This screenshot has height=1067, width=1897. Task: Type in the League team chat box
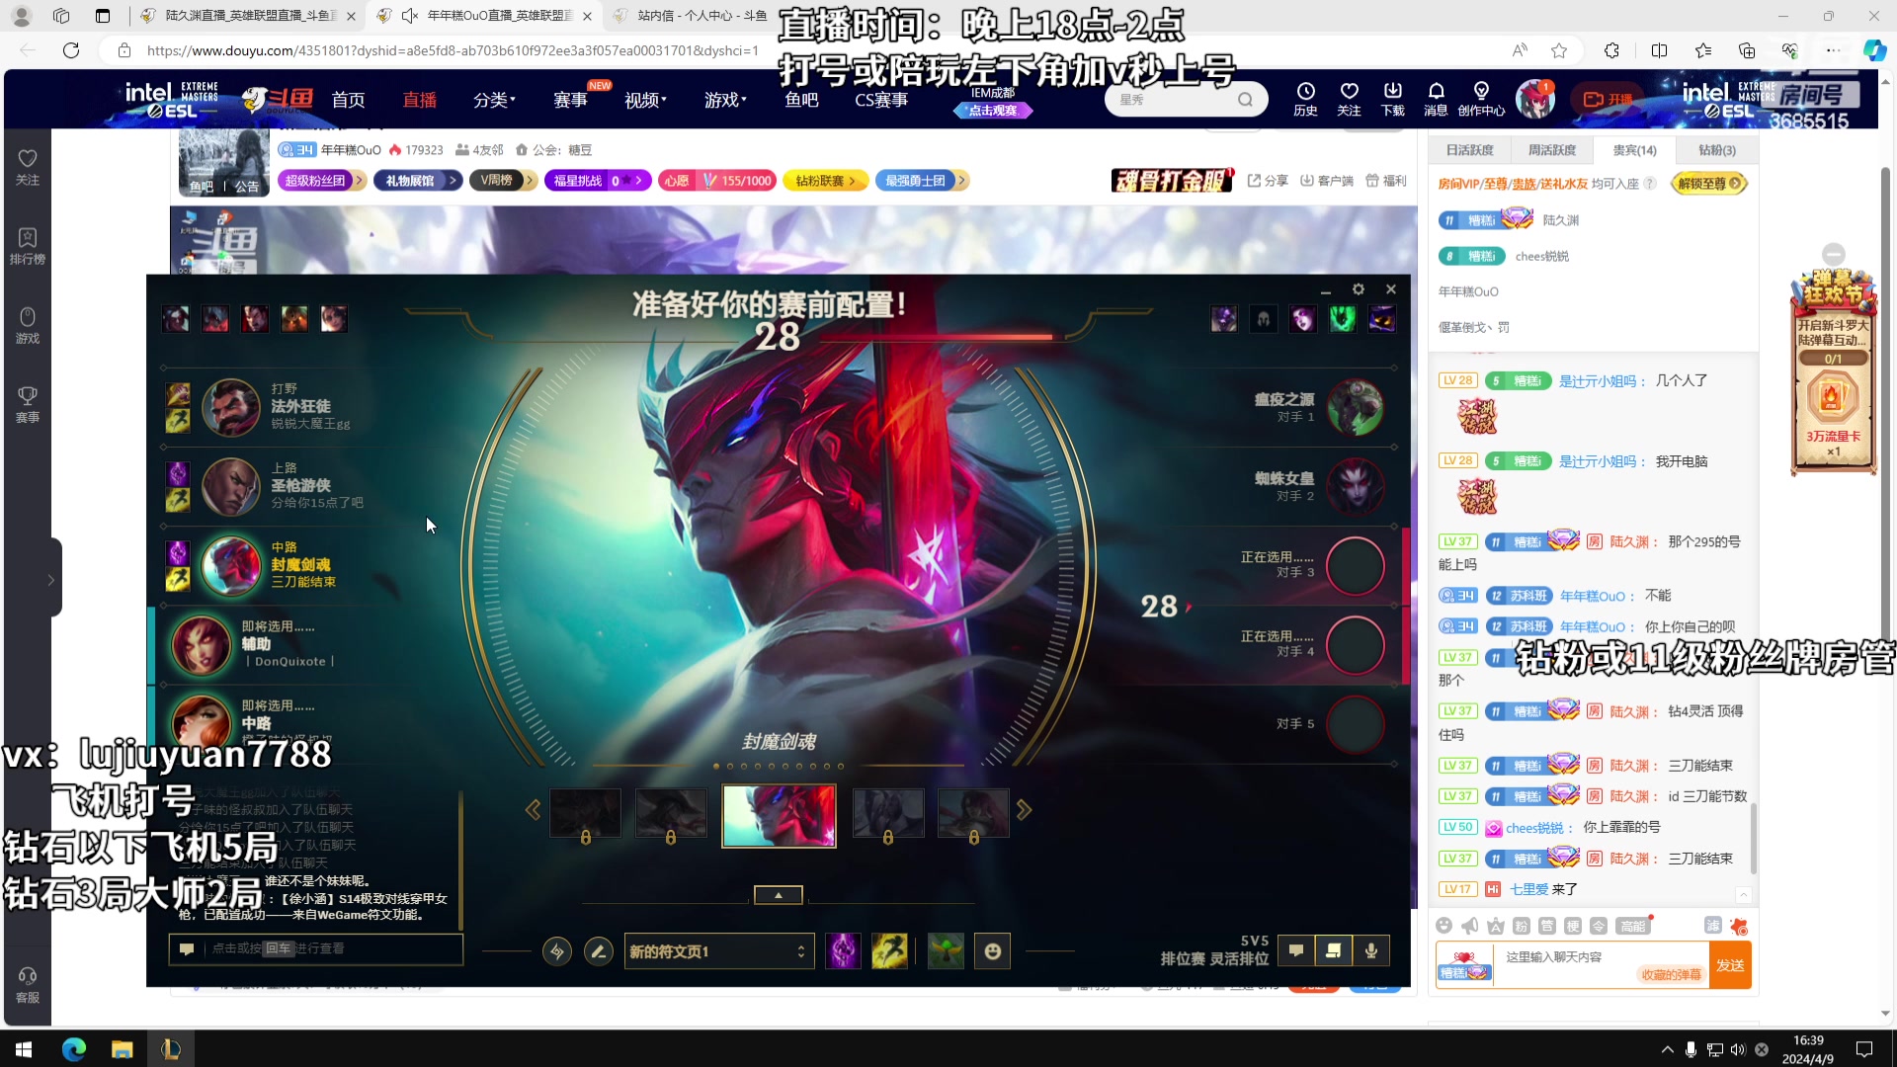[316, 948]
